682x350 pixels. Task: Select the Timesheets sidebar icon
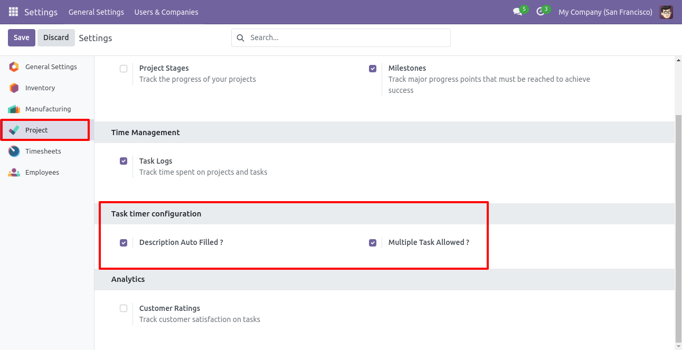point(14,152)
